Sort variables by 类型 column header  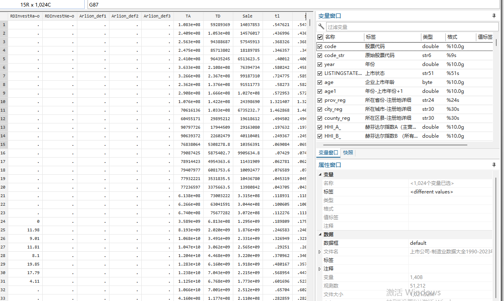(x=432, y=37)
